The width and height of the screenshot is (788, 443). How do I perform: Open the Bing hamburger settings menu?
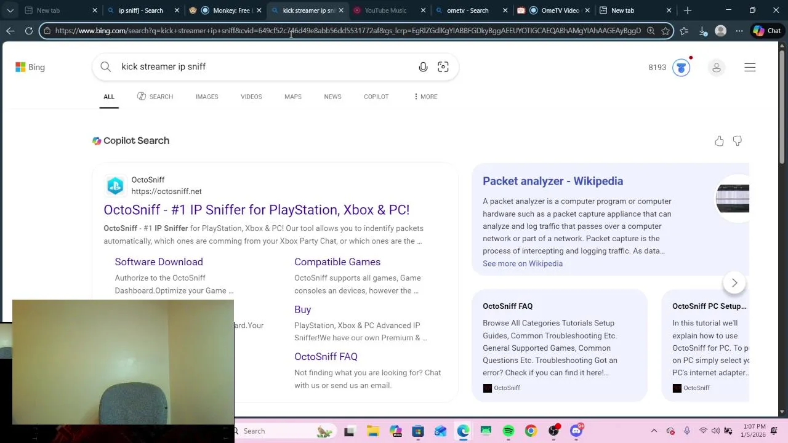750,68
